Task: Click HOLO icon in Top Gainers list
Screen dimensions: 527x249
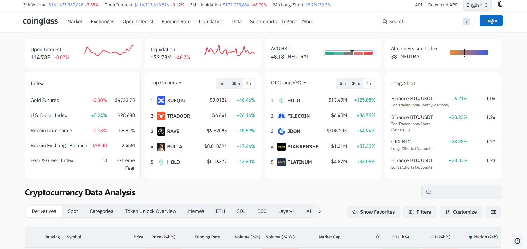Action: [x=161, y=162]
